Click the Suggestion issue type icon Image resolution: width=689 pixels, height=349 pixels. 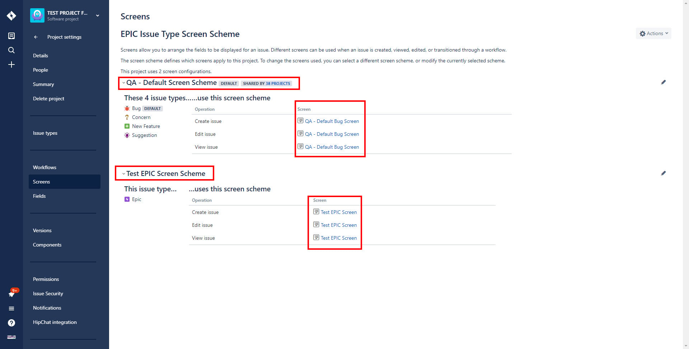click(x=127, y=135)
